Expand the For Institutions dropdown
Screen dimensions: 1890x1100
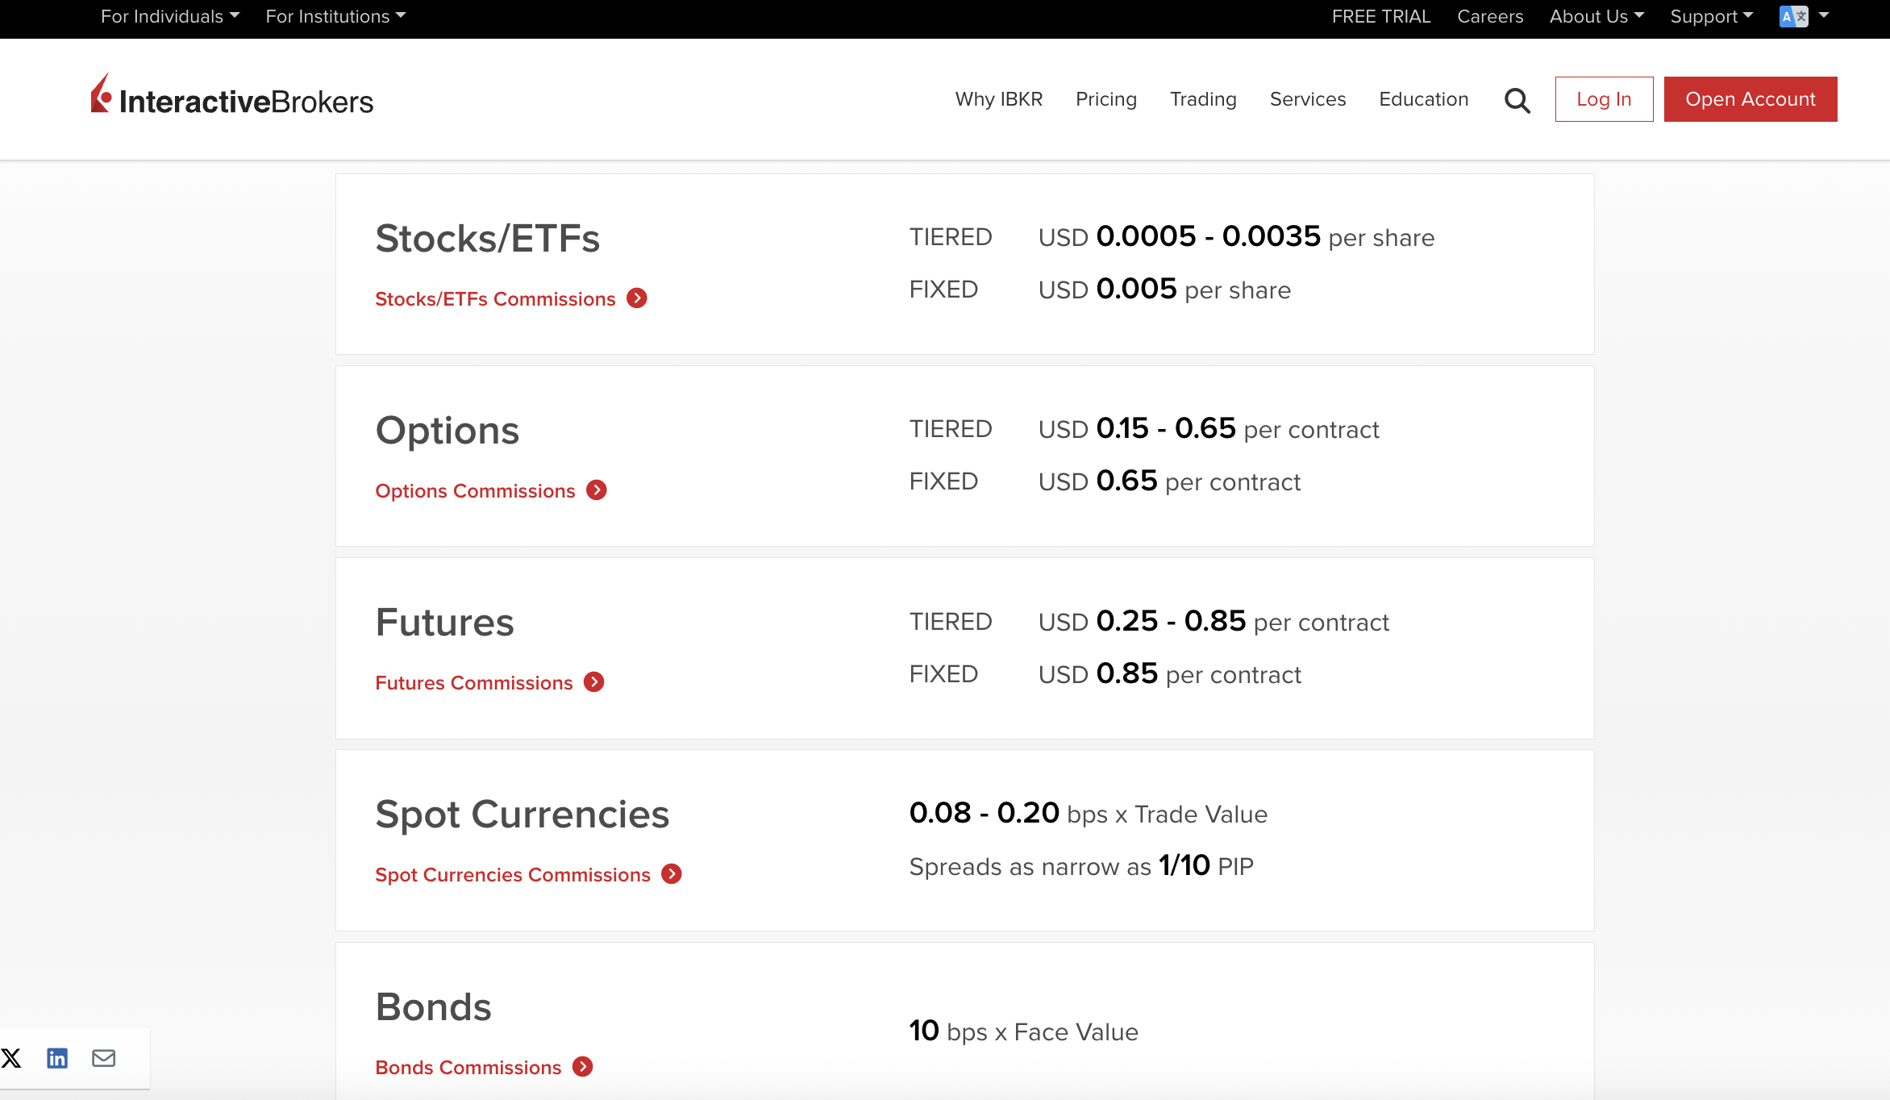pos(335,16)
